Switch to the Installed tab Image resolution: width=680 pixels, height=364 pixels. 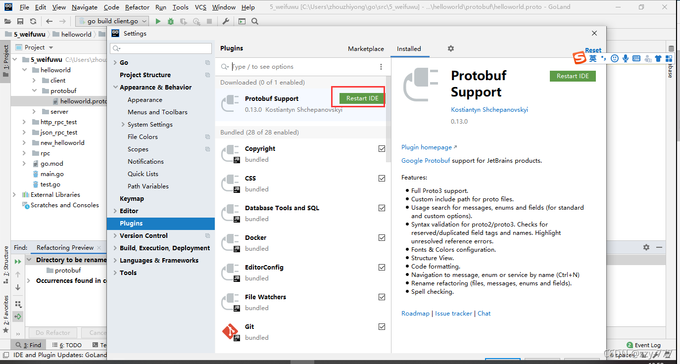[409, 49]
